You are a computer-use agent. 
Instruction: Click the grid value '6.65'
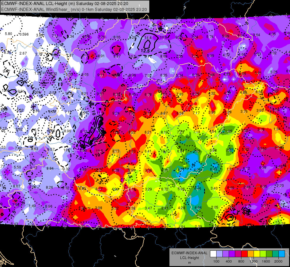coord(117,37)
